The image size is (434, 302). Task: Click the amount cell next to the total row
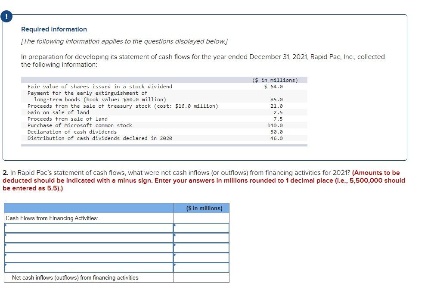pos(201,278)
